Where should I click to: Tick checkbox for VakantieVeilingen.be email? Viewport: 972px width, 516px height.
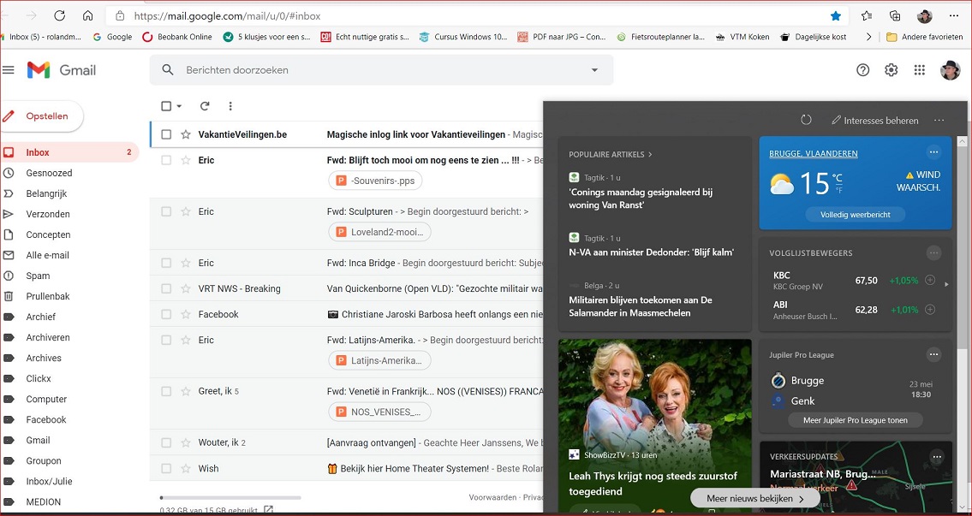pos(166,134)
